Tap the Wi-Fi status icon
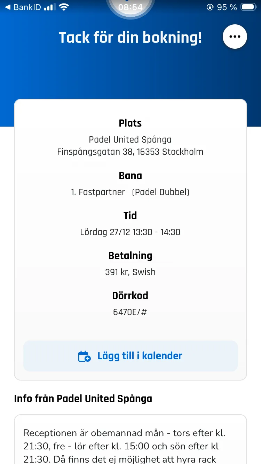 (x=64, y=7)
